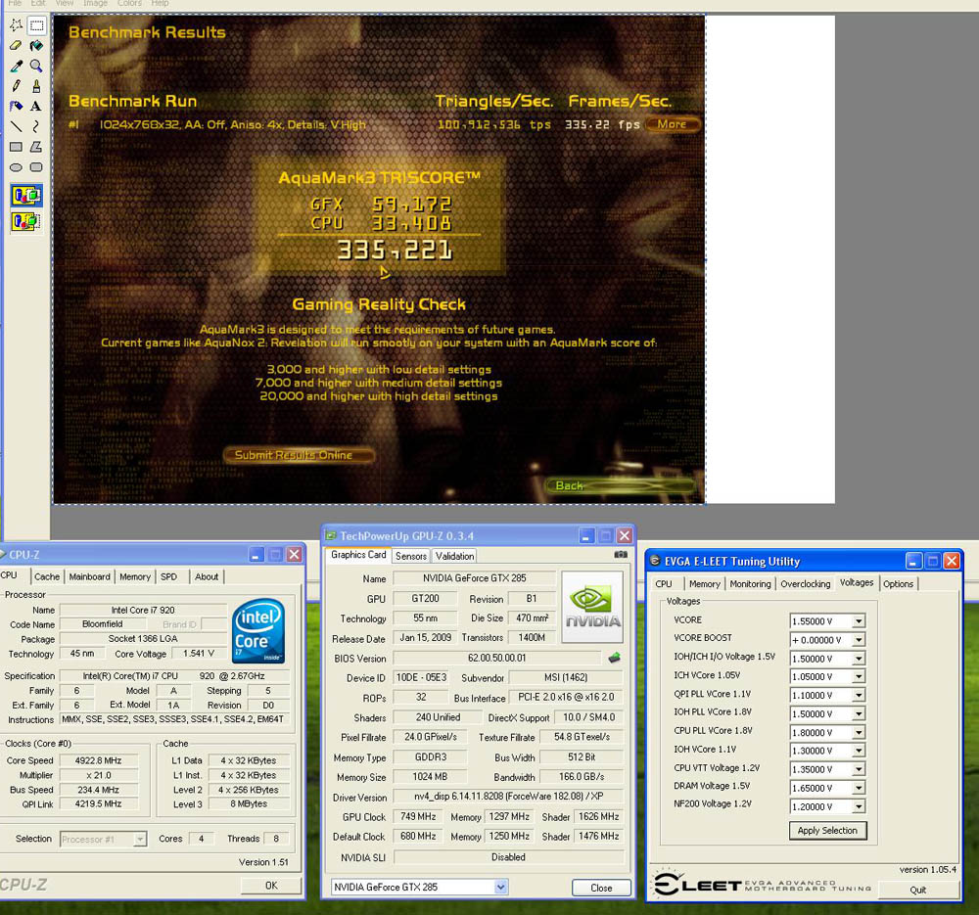Screen dimensions: 979x915
Task: Open the Memory tab in E-LEET
Action: pos(704,583)
